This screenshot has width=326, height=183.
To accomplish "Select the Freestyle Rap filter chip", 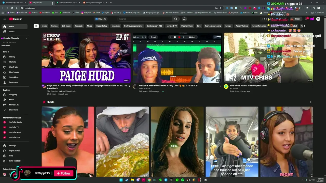I will pos(102,26).
